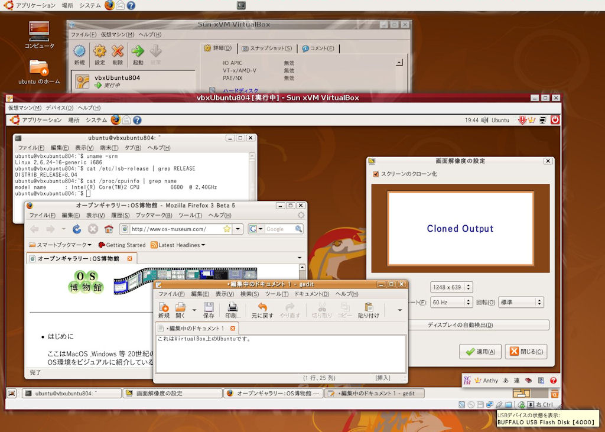Expand the スマートブックマーク bookmark folder
Screen dimensions: 605x432
click(x=60, y=245)
